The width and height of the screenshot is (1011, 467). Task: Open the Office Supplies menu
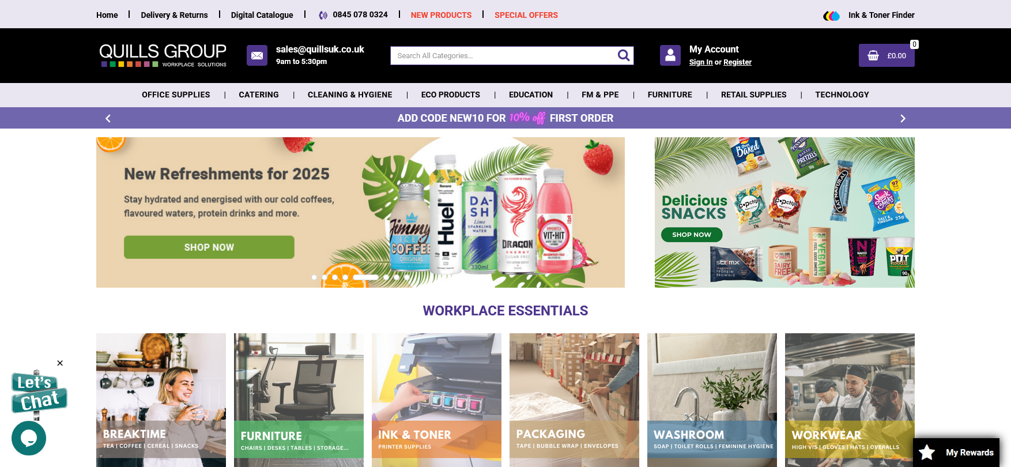point(176,95)
